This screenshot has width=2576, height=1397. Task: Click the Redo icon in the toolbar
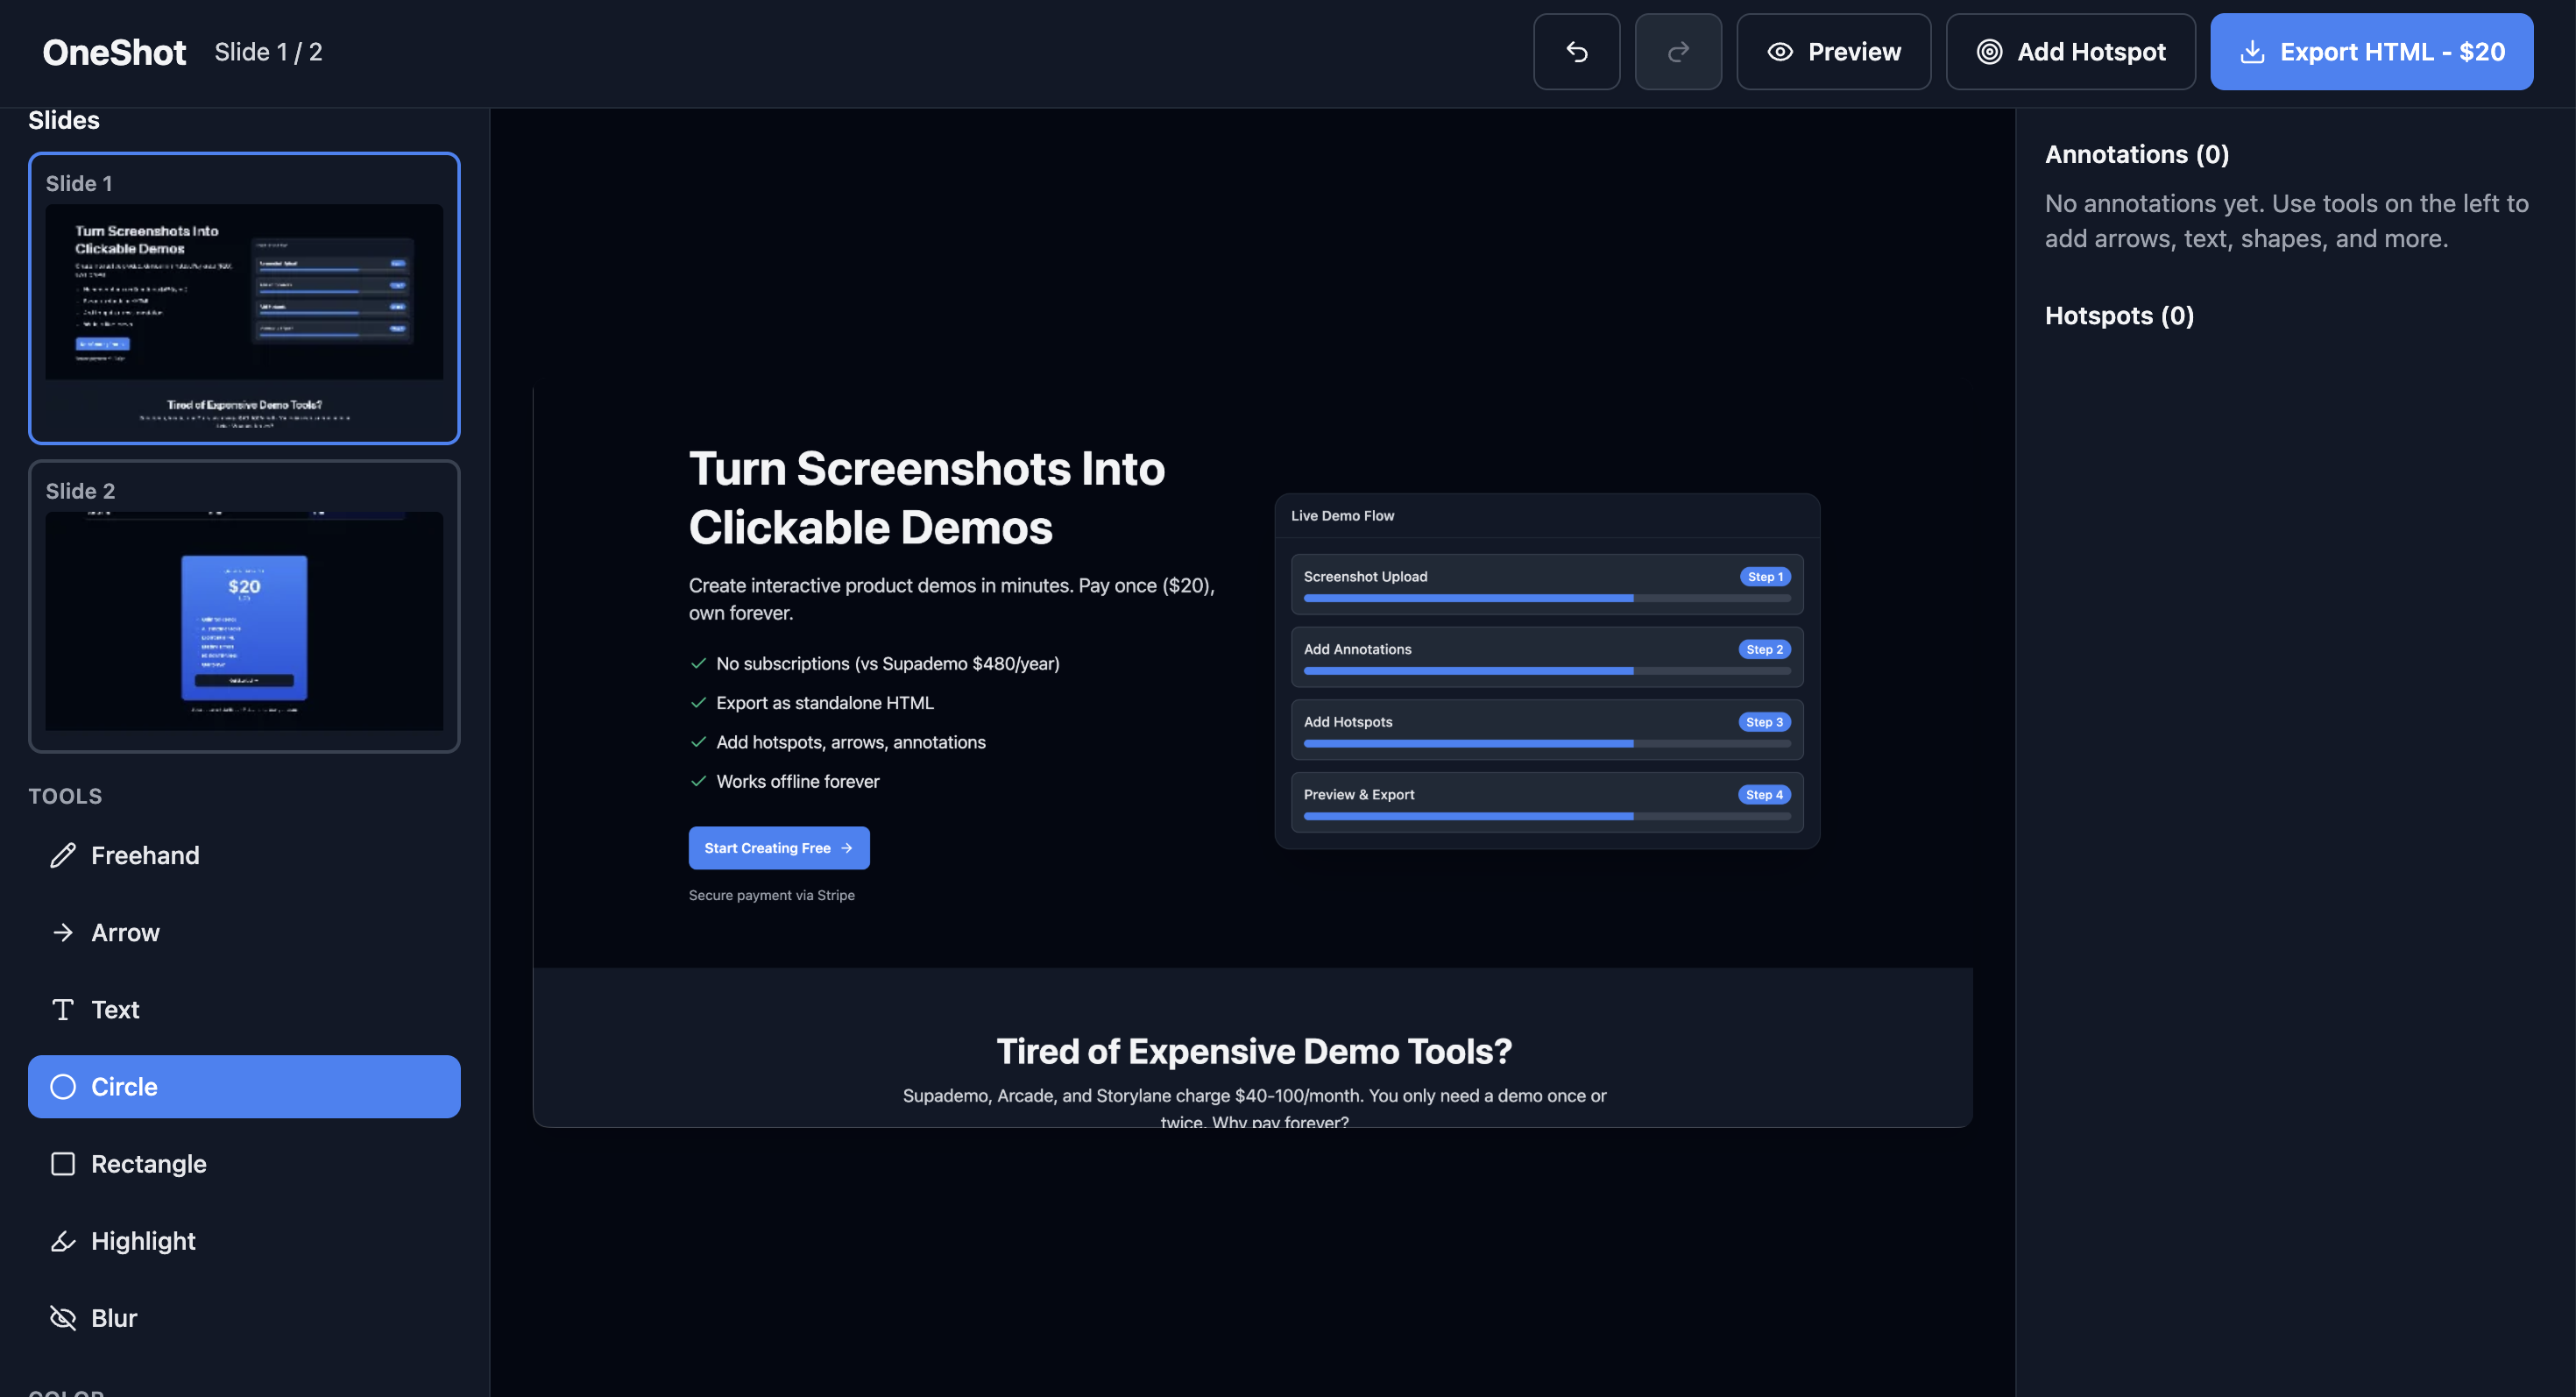(1678, 51)
